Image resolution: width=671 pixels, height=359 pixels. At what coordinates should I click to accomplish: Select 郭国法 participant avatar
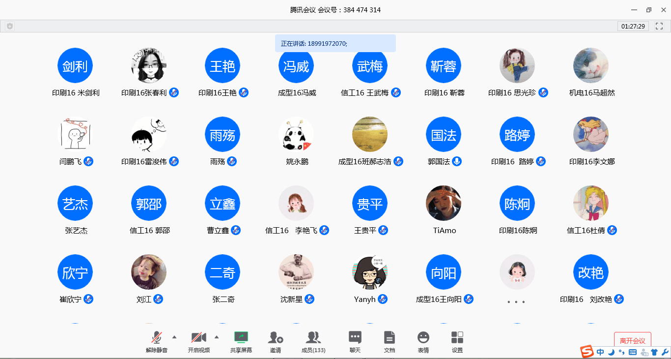[x=444, y=135]
